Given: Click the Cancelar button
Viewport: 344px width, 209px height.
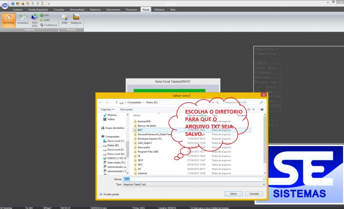Looking at the screenshot, I should tap(254, 194).
